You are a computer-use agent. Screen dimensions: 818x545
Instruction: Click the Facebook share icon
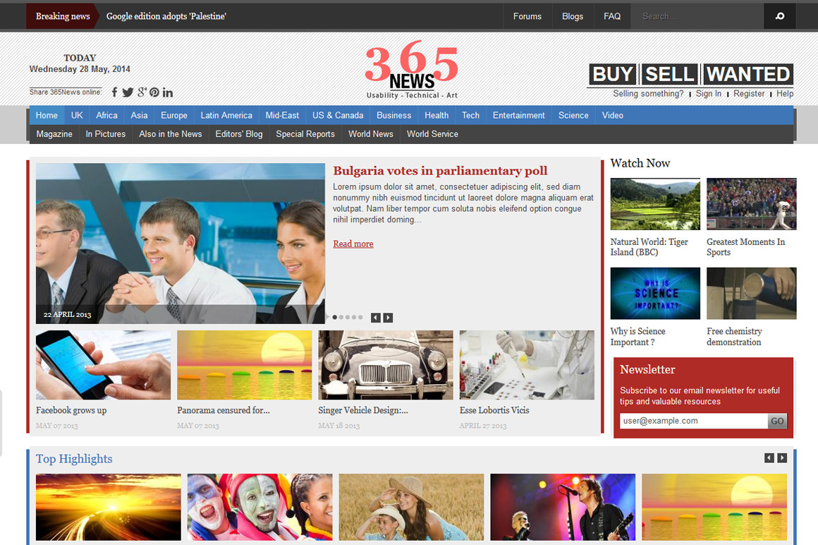(x=114, y=92)
